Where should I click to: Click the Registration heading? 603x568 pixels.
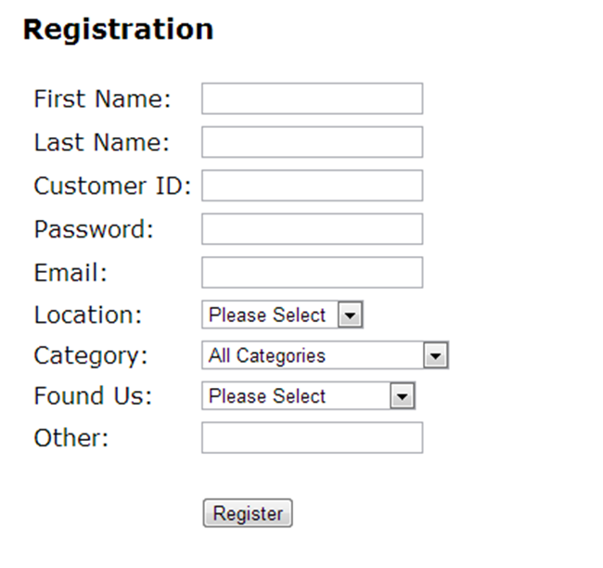[118, 30]
